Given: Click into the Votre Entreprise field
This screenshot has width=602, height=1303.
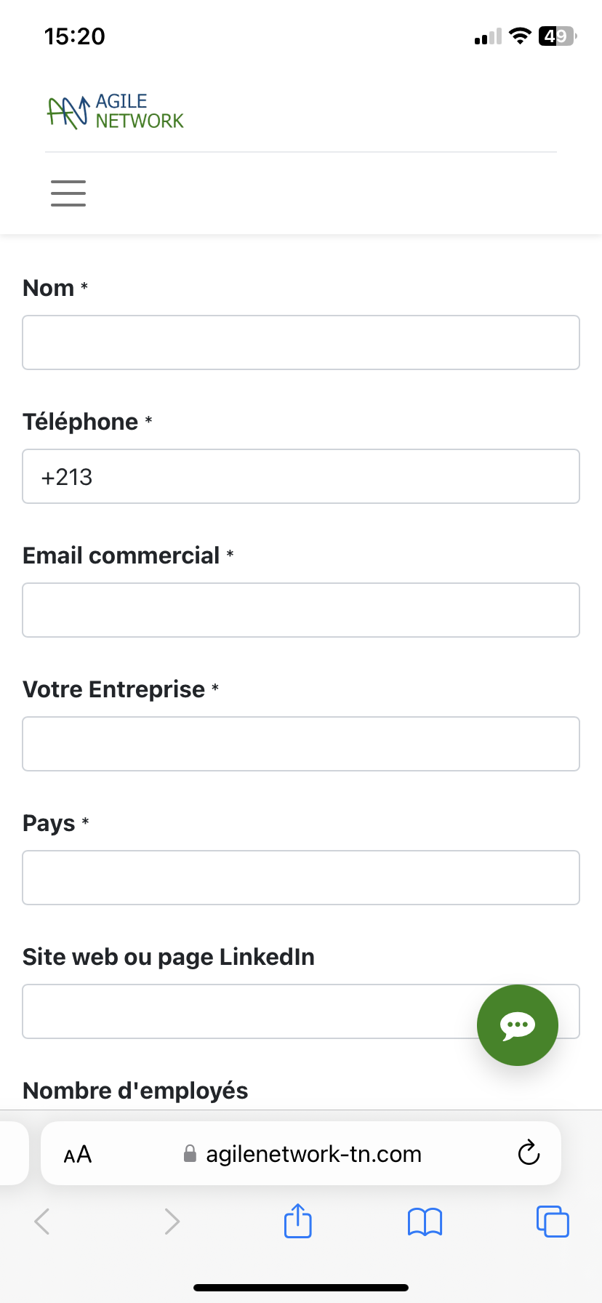Looking at the screenshot, I should click(301, 744).
